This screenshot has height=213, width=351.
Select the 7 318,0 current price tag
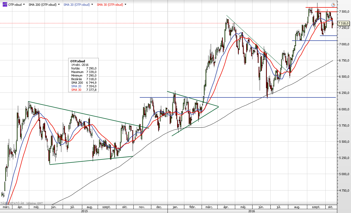click(344, 23)
